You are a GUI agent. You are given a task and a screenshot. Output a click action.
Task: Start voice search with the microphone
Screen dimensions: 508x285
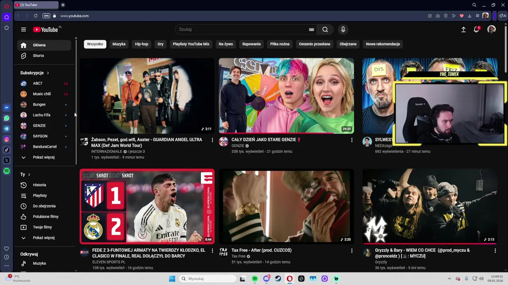coord(343,29)
